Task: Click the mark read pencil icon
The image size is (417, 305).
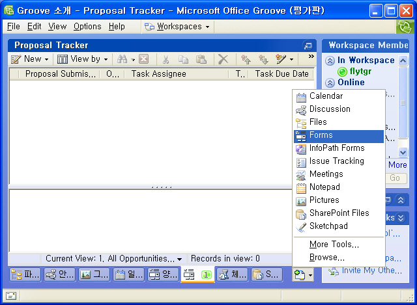Action: 281,59
